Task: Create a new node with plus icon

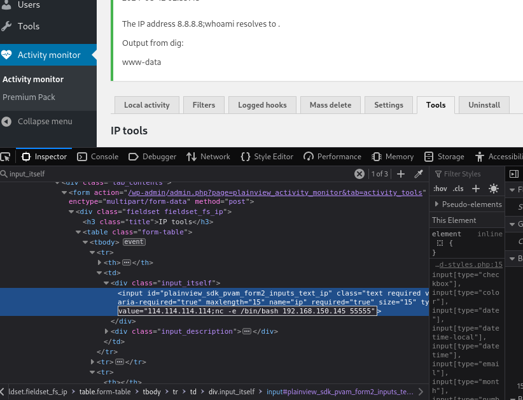Action: click(x=401, y=174)
